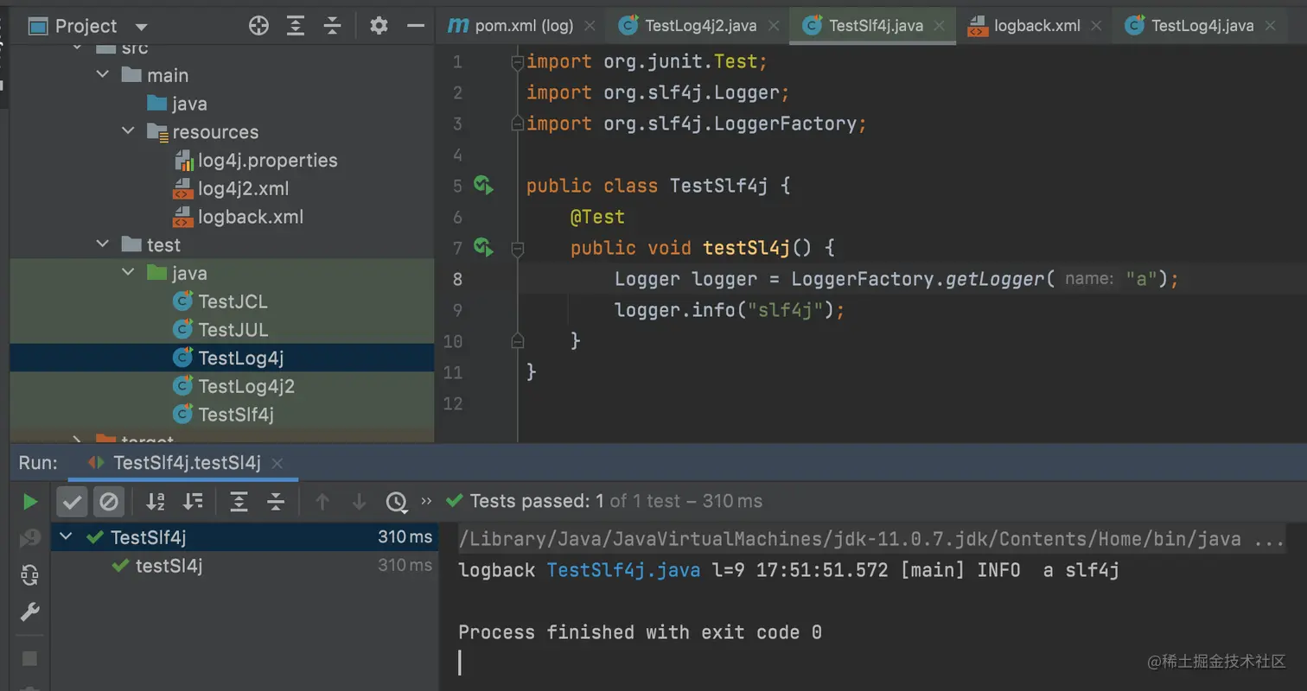Click the java command line in console
The width and height of the screenshot is (1307, 691).
(x=871, y=539)
